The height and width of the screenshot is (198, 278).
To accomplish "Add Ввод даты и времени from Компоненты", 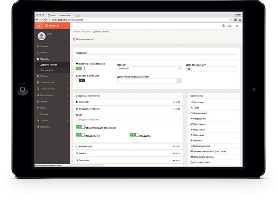I will coord(214,157).
